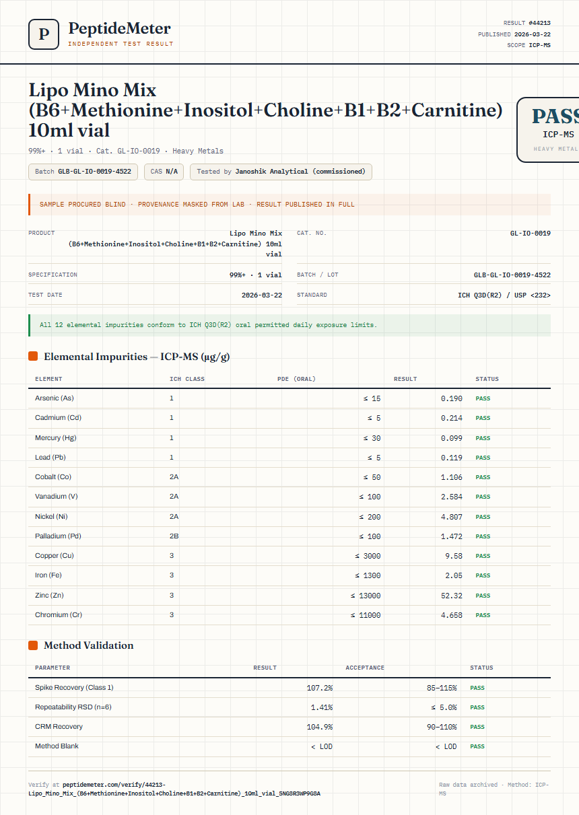The width and height of the screenshot is (579, 815).
Task: Click the Copper (Cu) row label
Action: 55,556
